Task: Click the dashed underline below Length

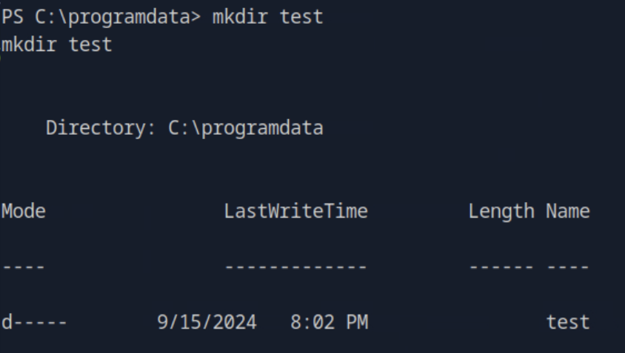Action: [501, 267]
